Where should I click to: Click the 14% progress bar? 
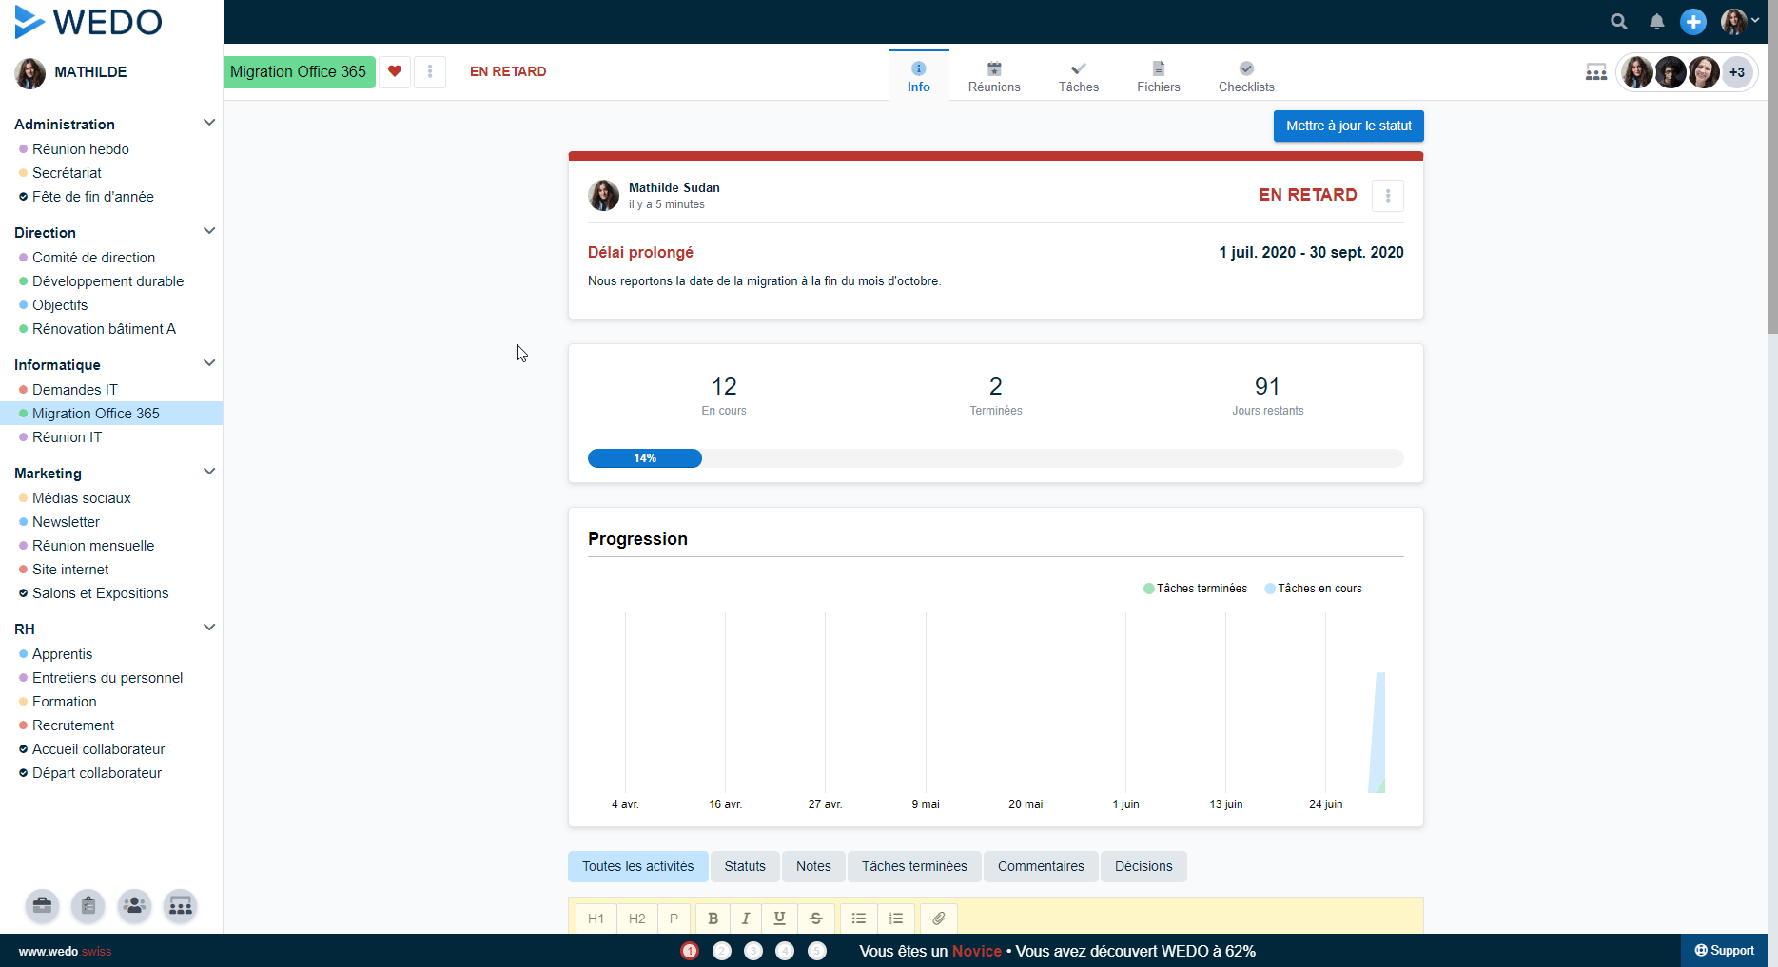click(645, 458)
